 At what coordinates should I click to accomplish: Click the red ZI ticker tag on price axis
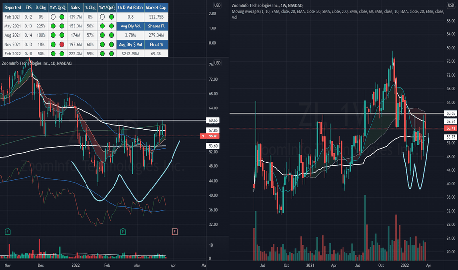203,136
